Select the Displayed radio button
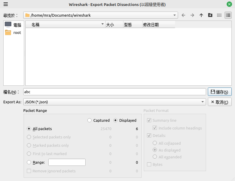Screen dimensions: 235x181 pyautogui.click(x=115, y=120)
